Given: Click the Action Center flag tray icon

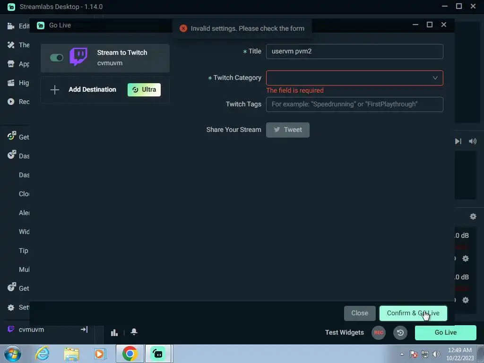Looking at the screenshot, I should pos(414,354).
